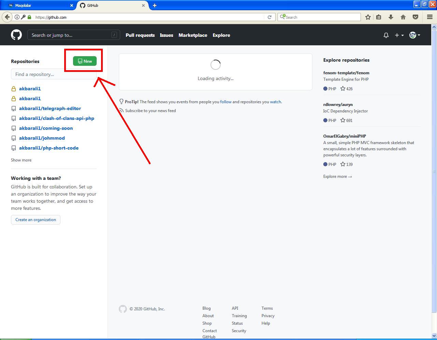Open Blog footer link
The width and height of the screenshot is (437, 340).
[x=207, y=308]
